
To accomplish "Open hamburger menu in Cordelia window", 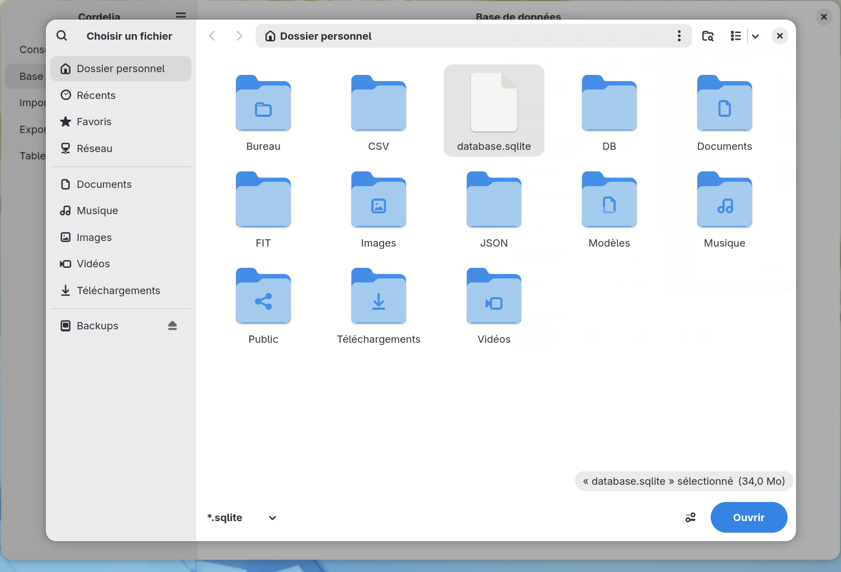I will click(181, 16).
